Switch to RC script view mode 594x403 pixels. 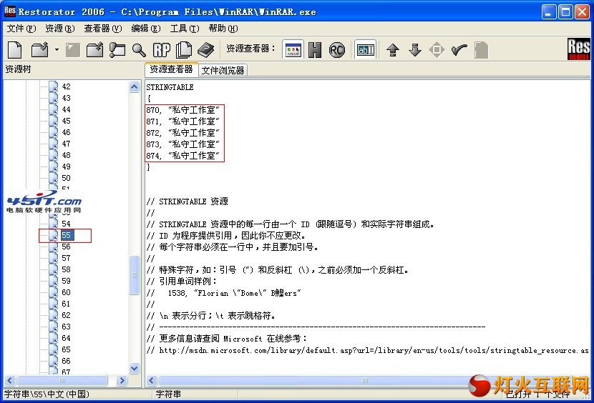click(337, 49)
